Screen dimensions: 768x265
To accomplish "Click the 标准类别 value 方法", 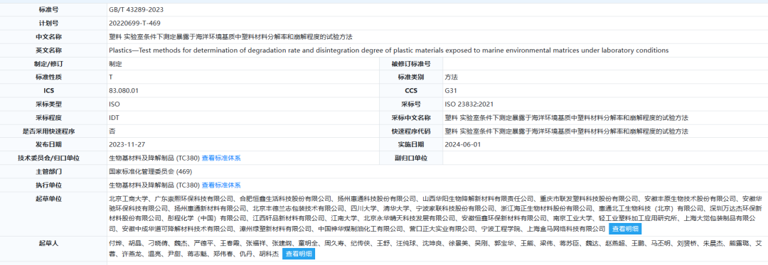I will [451, 77].
